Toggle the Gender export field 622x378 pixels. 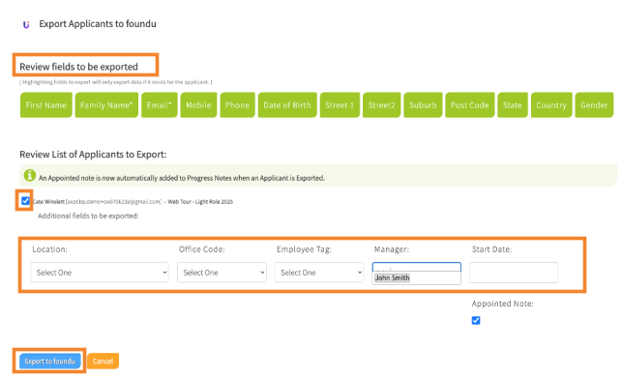(594, 105)
